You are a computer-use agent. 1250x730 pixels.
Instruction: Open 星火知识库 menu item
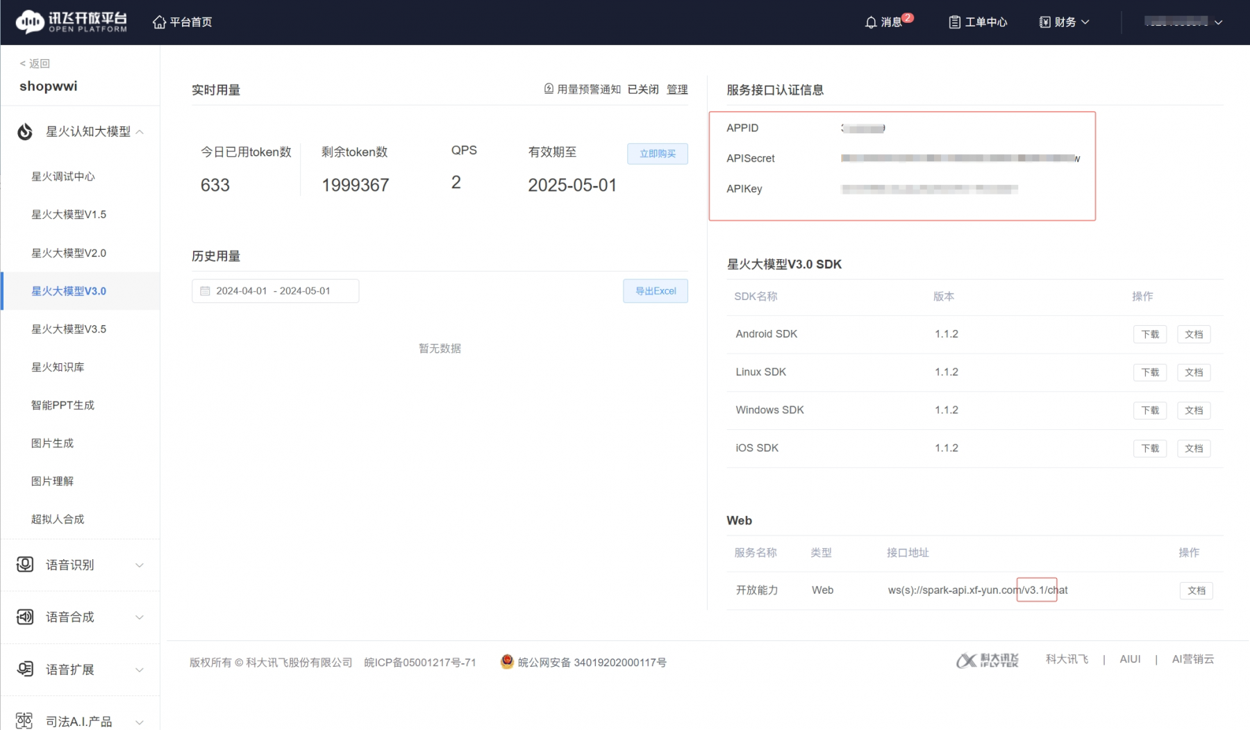point(58,367)
